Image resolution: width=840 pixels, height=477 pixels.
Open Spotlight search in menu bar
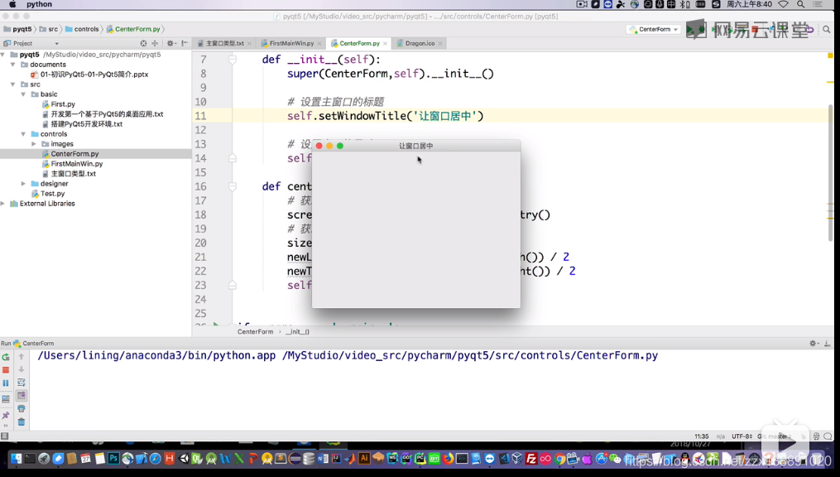tap(800, 4)
